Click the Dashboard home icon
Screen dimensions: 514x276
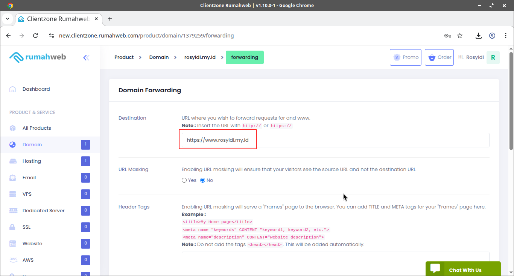13,89
